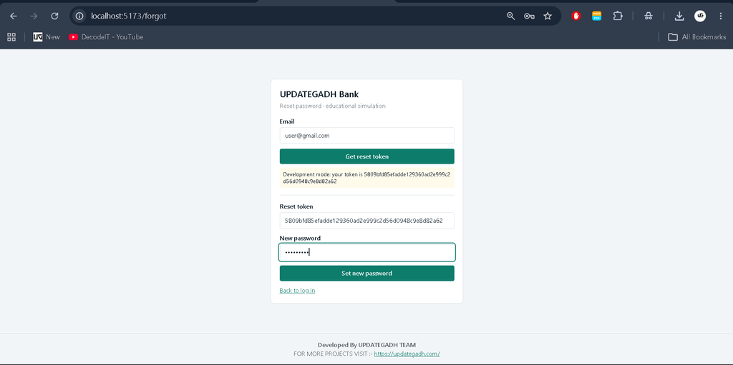Click the Reset token input field
The width and height of the screenshot is (733, 365).
[367, 220]
